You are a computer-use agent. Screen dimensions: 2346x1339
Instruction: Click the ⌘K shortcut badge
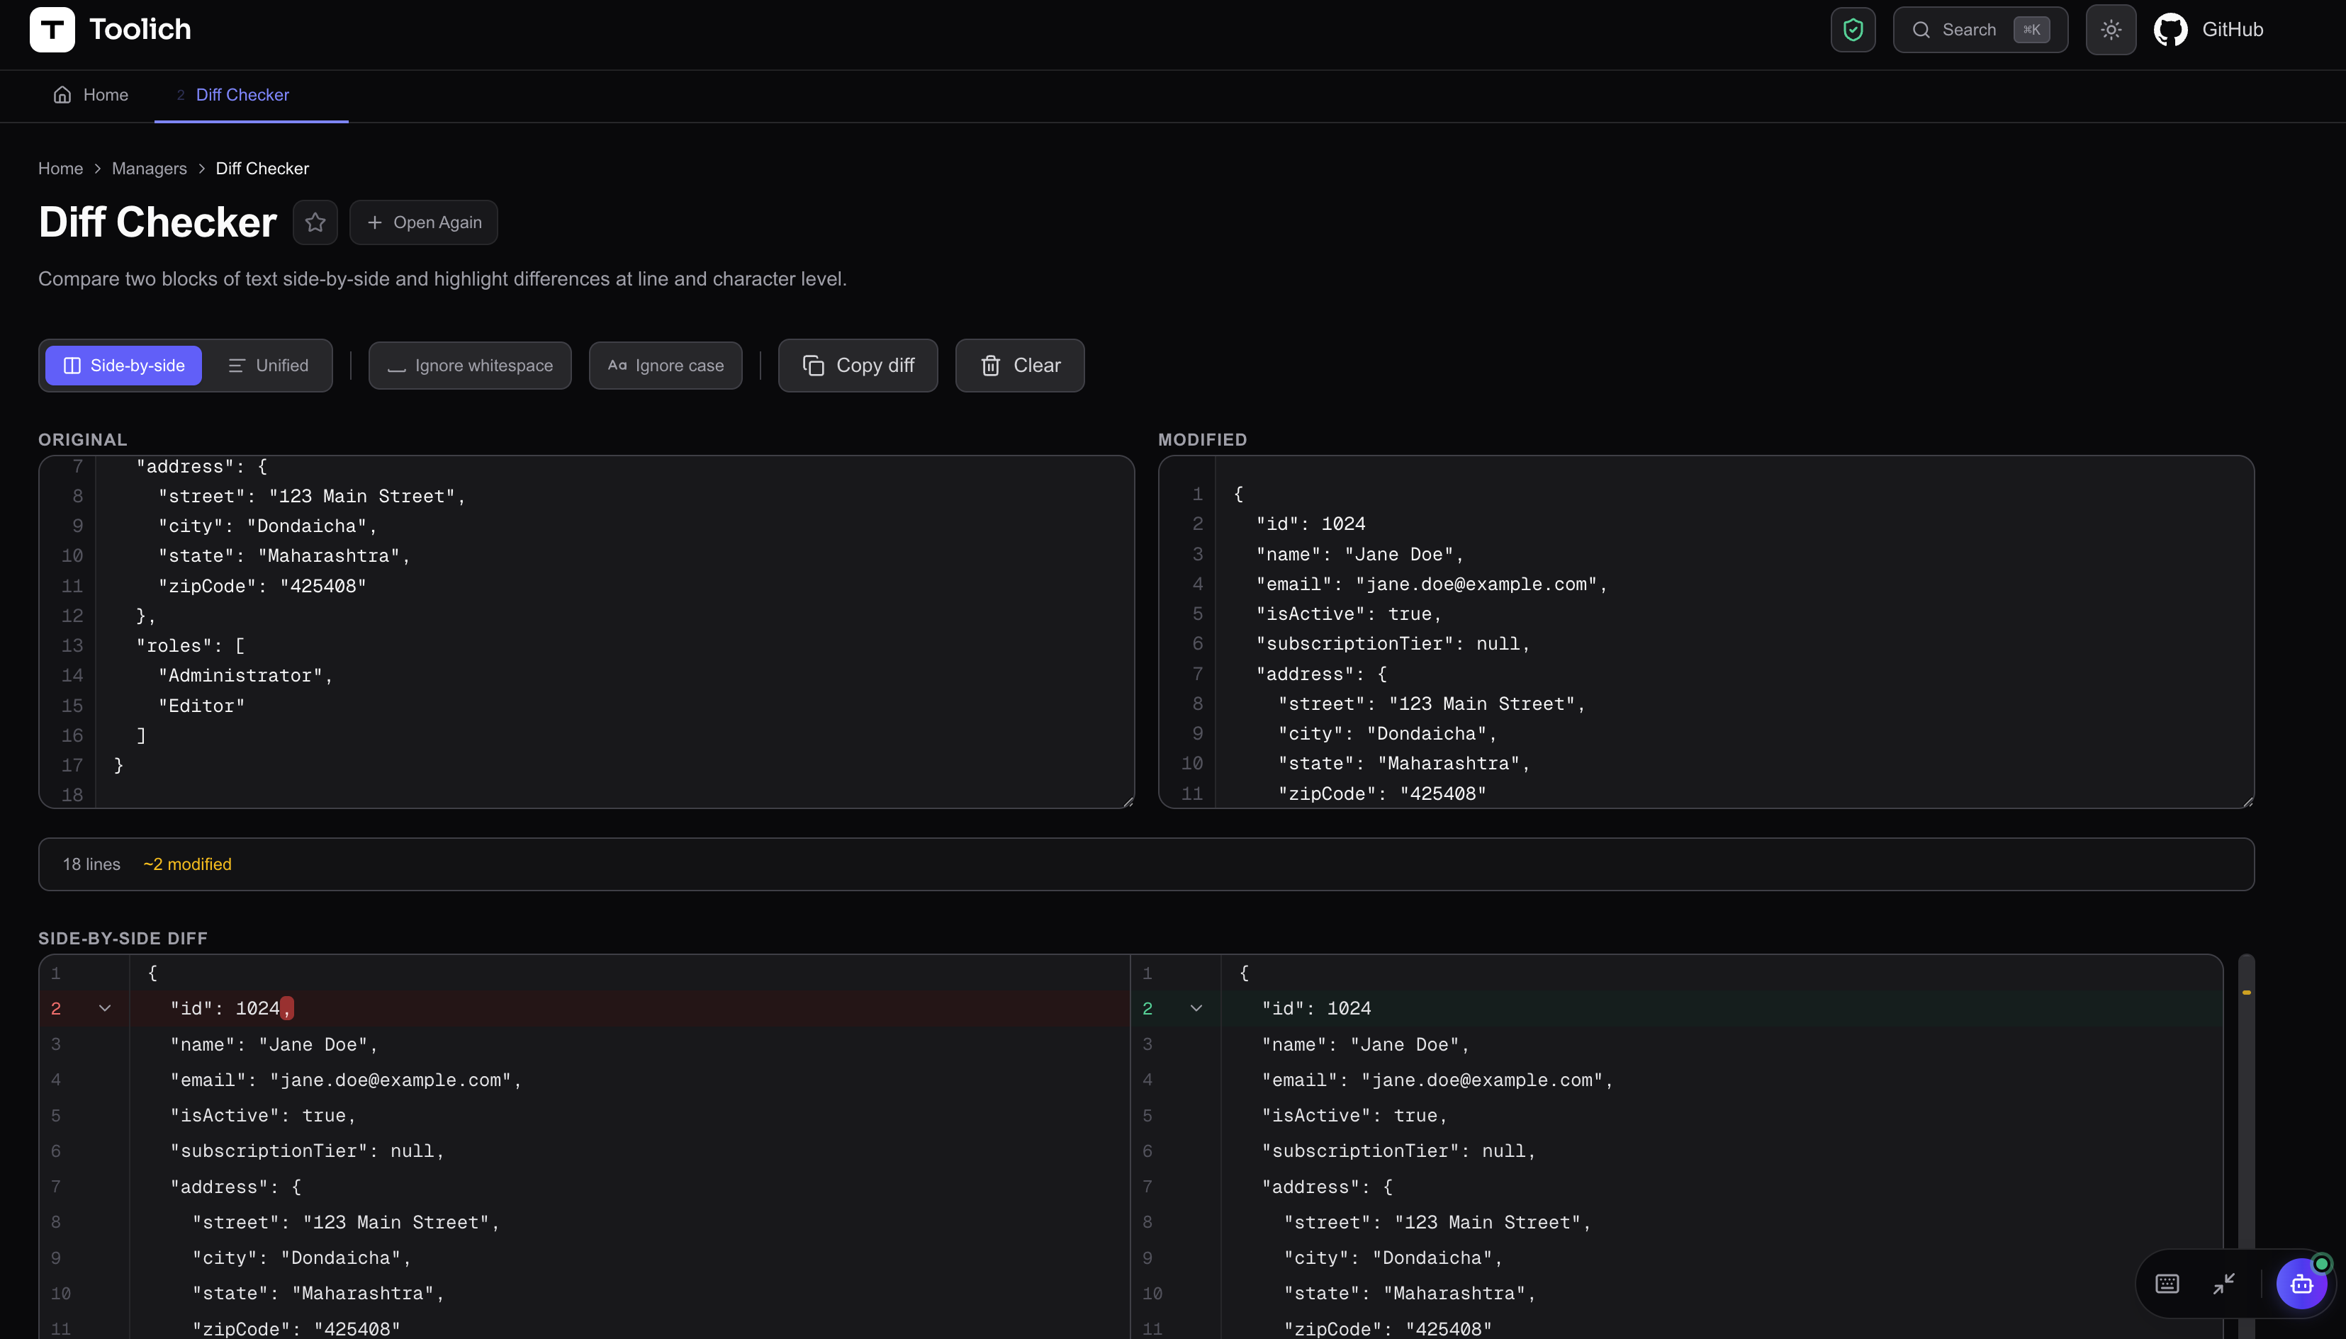coord(2031,30)
